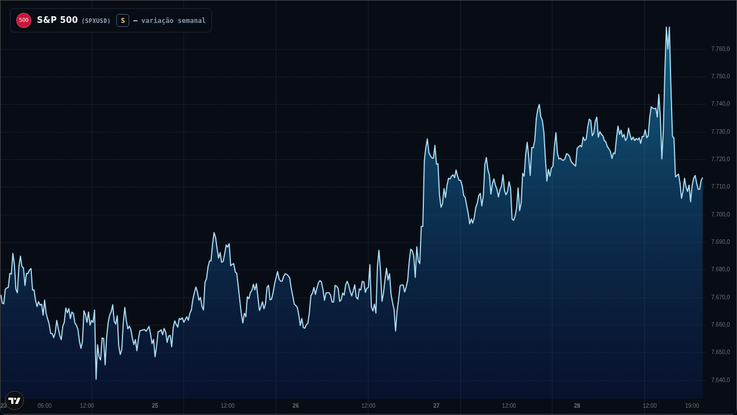Click the 7.750,0 price axis label
737x415 pixels.
coord(721,77)
